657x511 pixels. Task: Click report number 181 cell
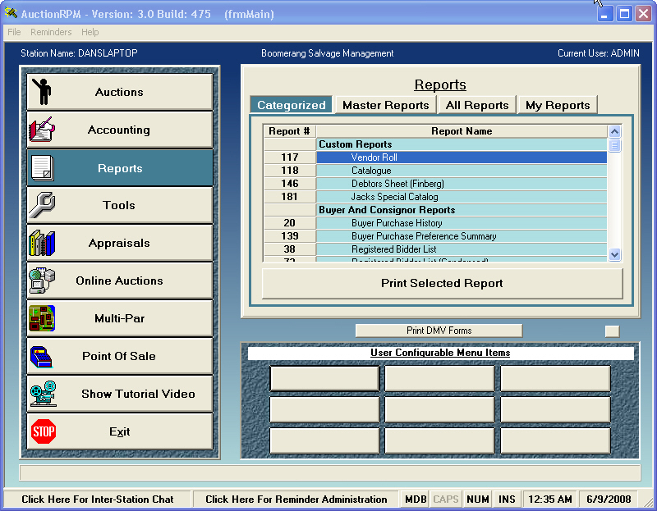(x=290, y=197)
